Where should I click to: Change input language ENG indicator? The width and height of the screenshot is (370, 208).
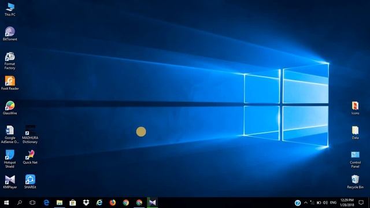(333, 203)
